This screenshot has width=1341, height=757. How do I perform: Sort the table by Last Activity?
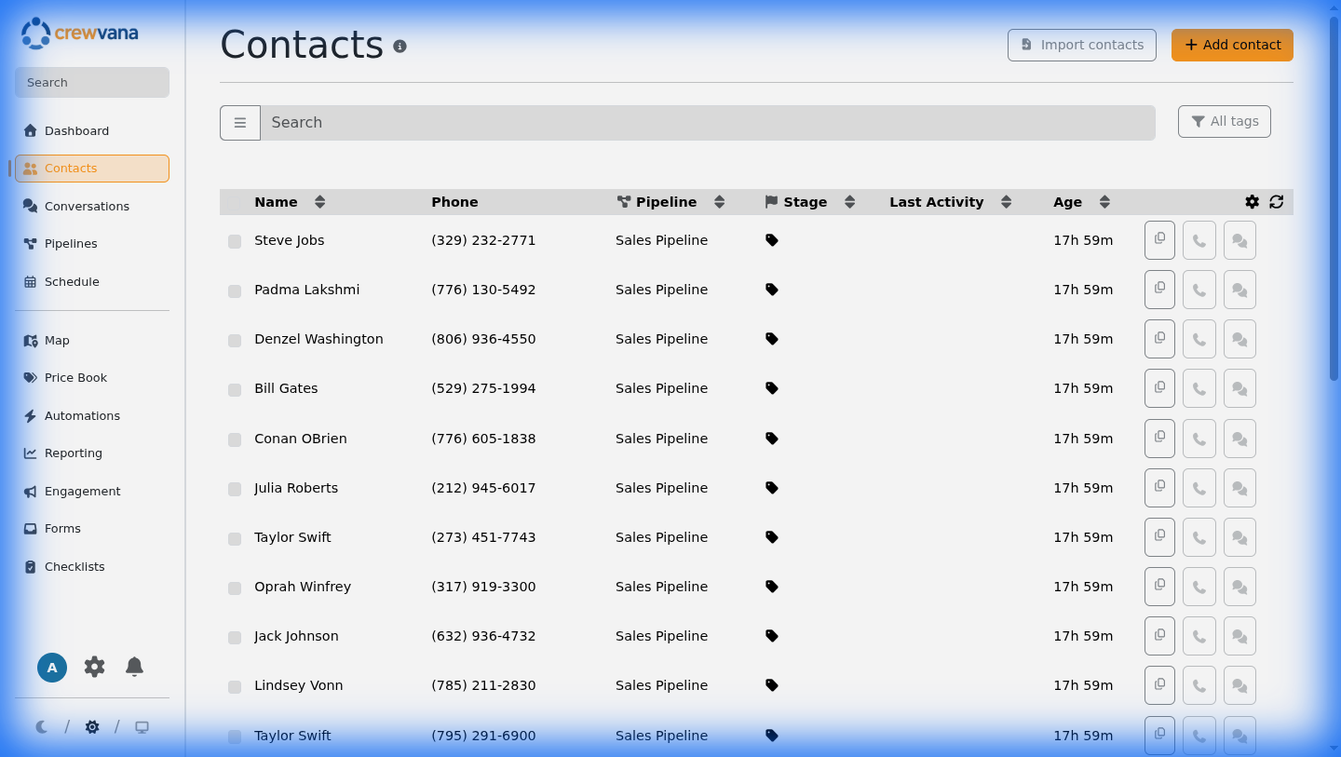1006,201
